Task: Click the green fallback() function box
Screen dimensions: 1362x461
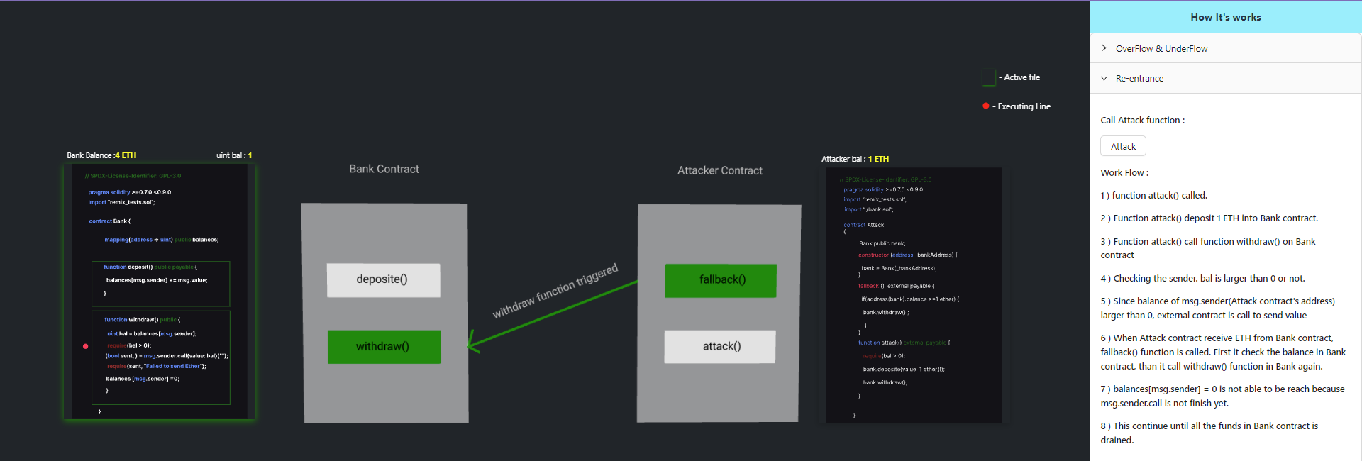Action: tap(721, 280)
